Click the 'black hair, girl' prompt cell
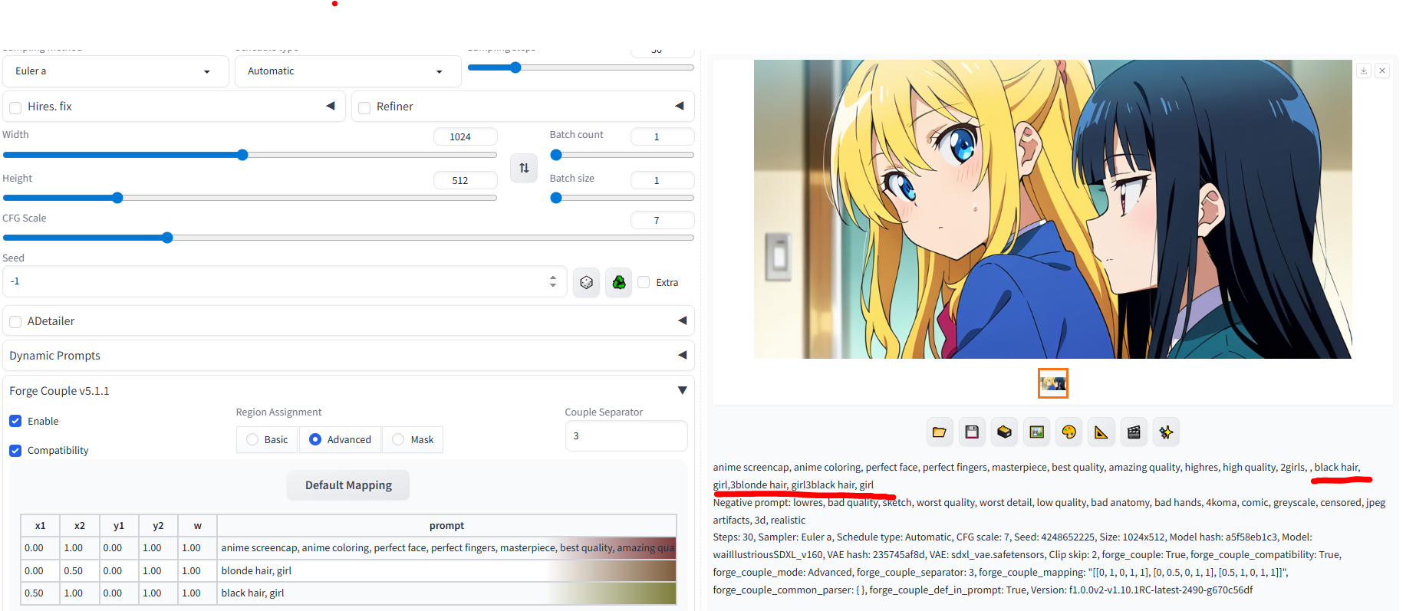1406x611 pixels. pyautogui.click(x=446, y=593)
